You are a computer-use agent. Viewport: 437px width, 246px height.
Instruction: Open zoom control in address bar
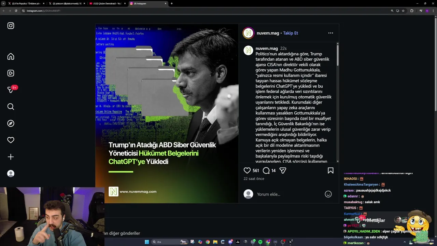point(392,11)
